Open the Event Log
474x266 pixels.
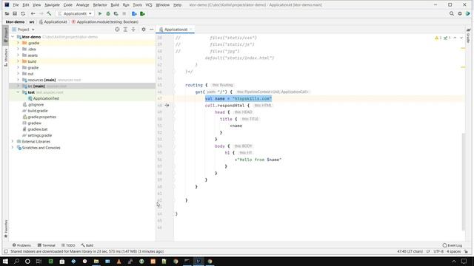(x=453, y=245)
